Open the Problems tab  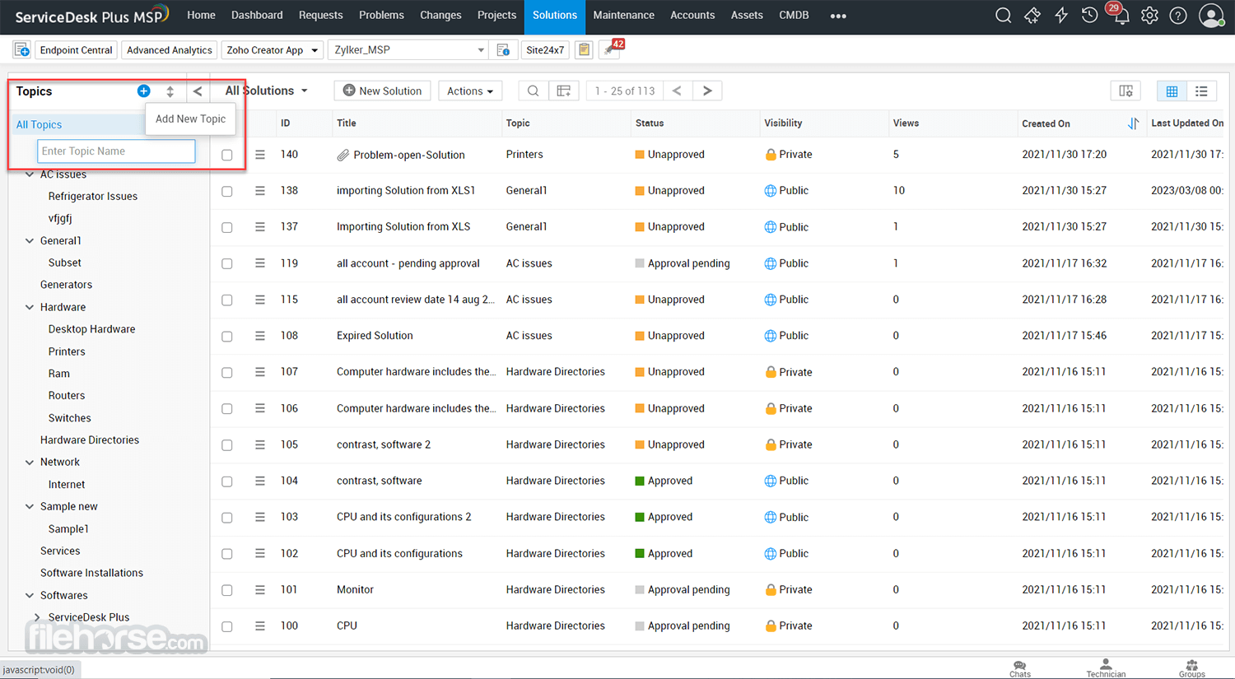(381, 16)
